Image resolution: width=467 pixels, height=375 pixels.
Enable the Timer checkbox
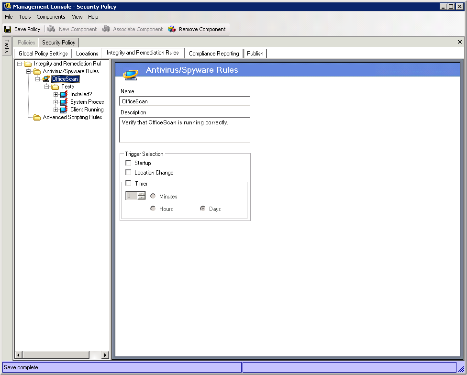tap(128, 183)
